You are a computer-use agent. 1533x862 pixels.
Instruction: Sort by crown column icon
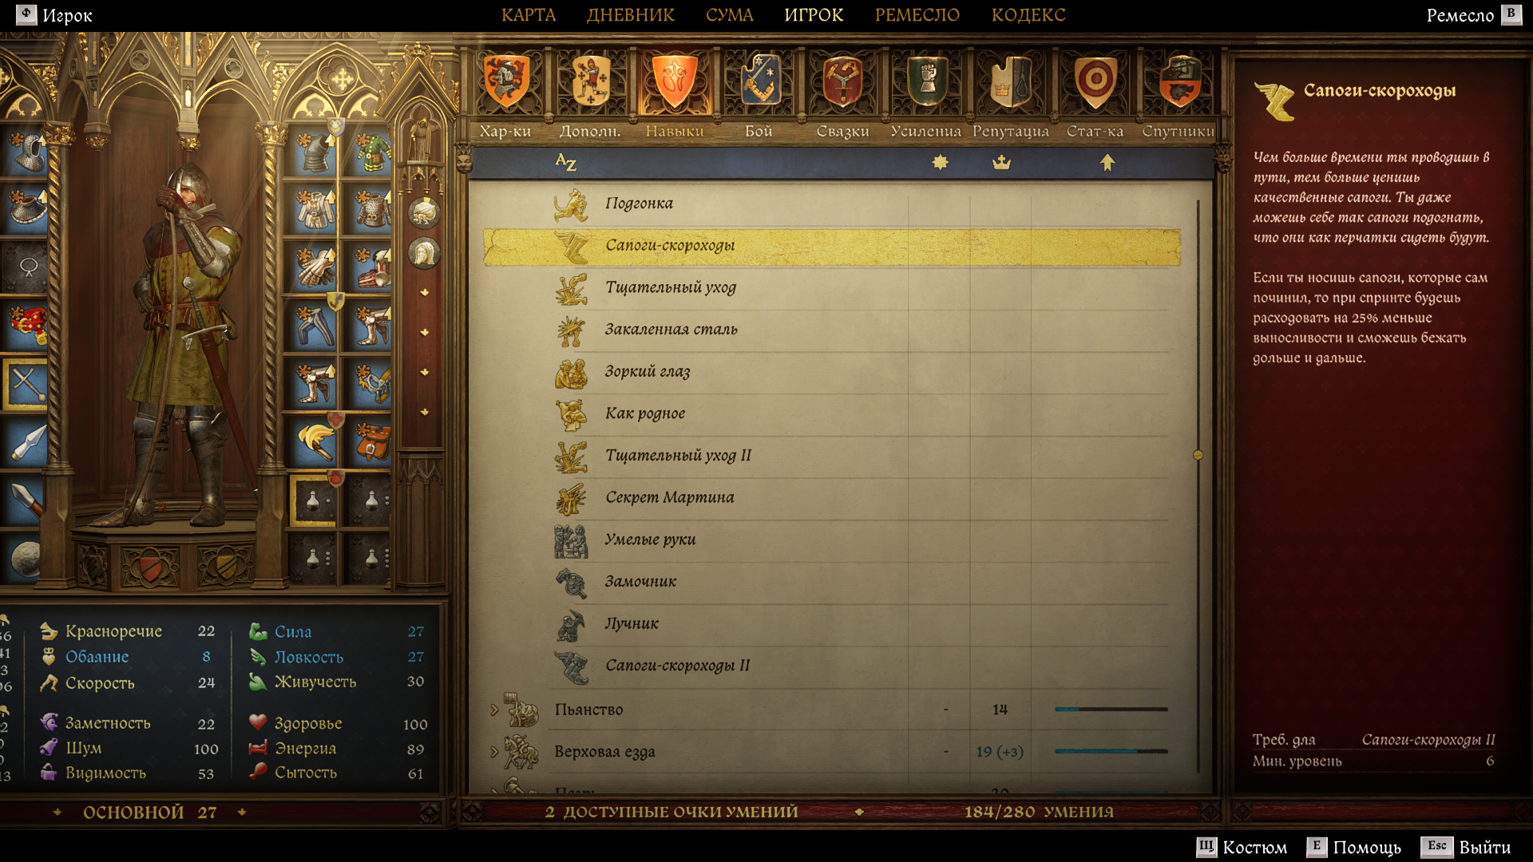pyautogui.click(x=1001, y=163)
